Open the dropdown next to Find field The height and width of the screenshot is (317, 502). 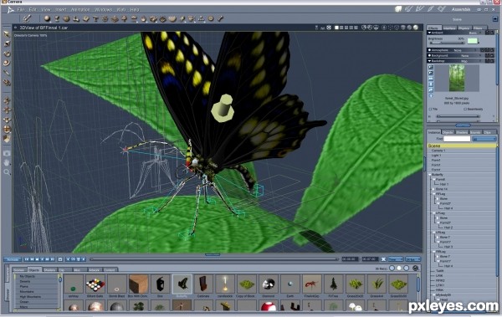click(484, 139)
